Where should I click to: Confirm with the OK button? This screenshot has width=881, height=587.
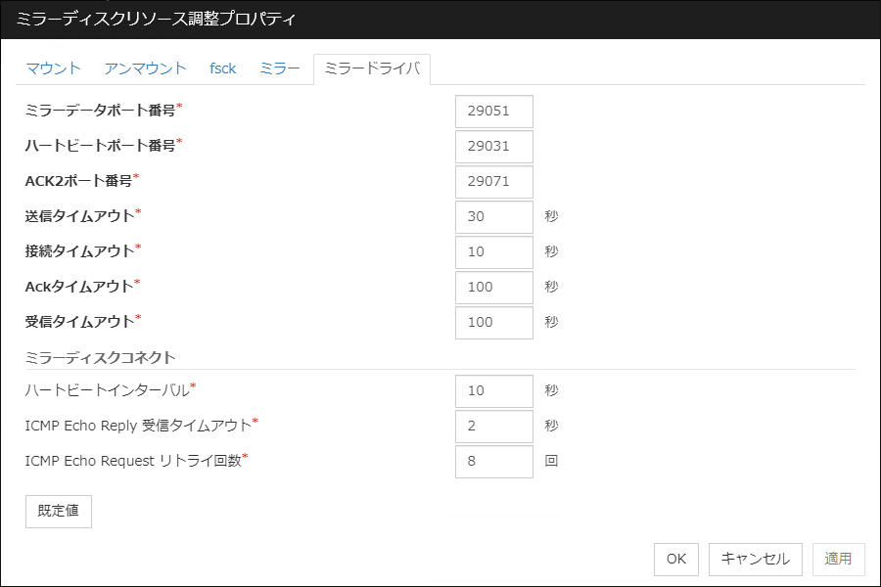(675, 560)
